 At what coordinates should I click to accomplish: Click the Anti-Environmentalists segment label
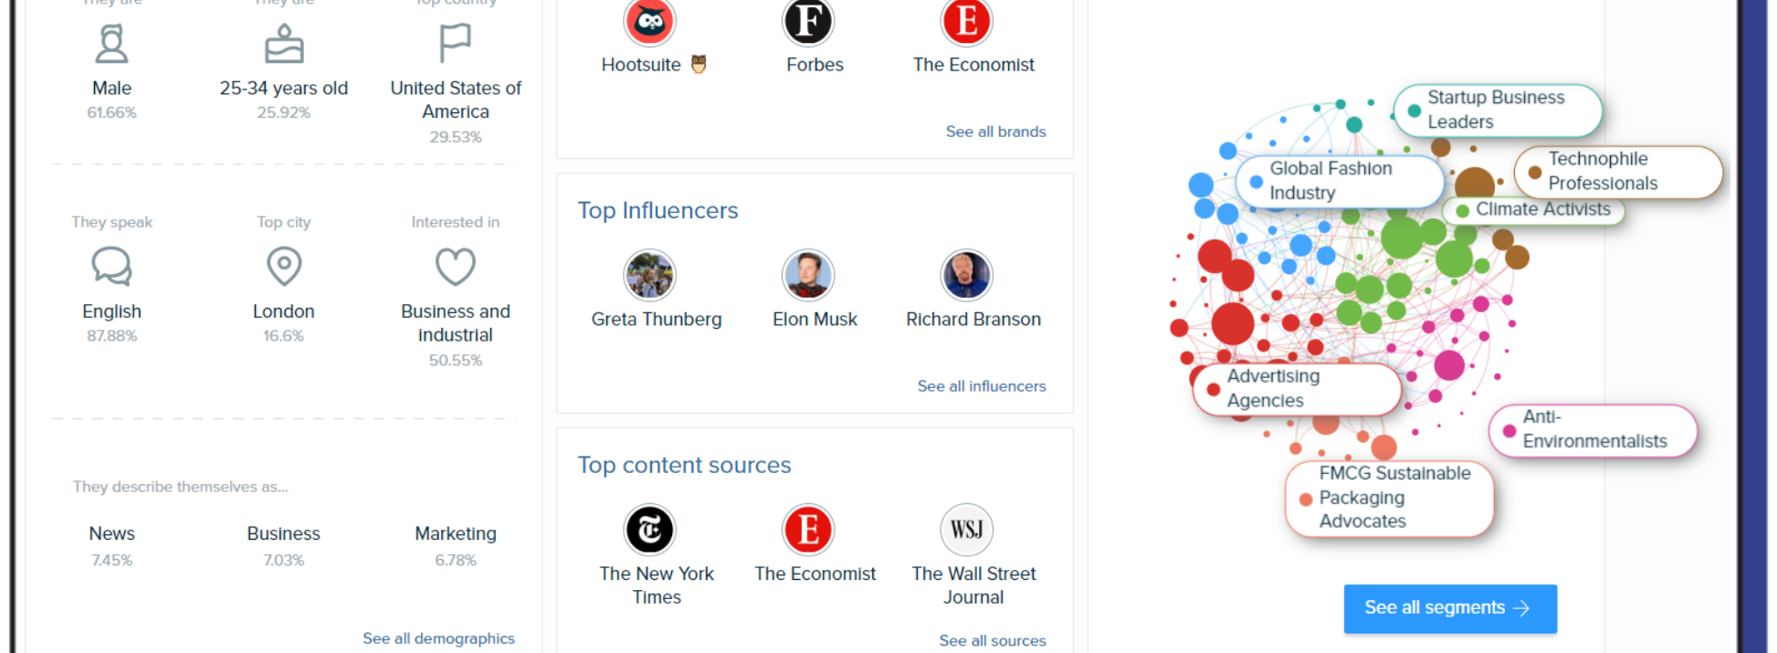(x=1593, y=429)
